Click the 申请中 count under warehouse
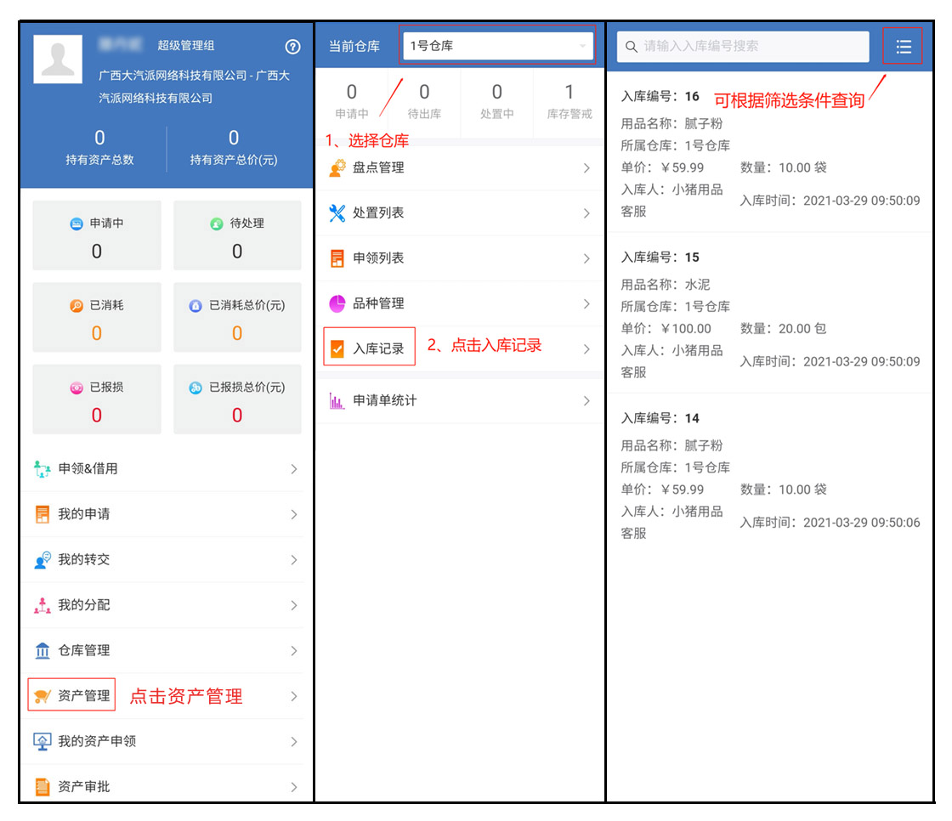 coord(352,101)
